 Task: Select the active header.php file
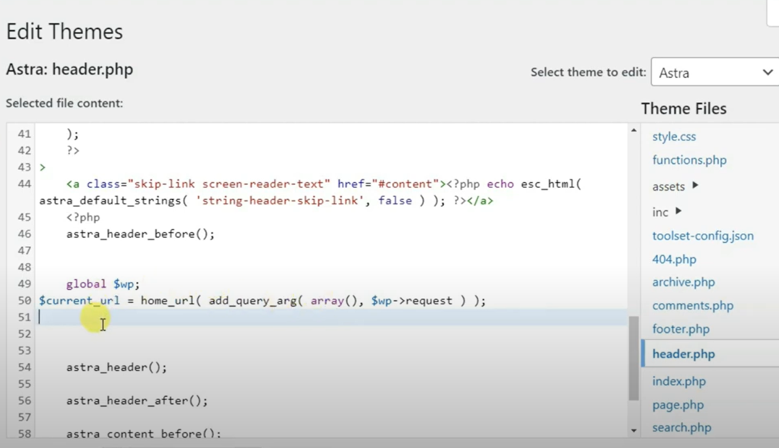[683, 354]
